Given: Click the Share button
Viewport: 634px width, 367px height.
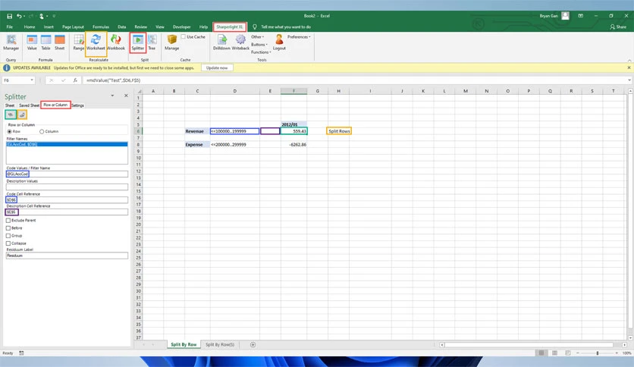Looking at the screenshot, I should pyautogui.click(x=618, y=27).
